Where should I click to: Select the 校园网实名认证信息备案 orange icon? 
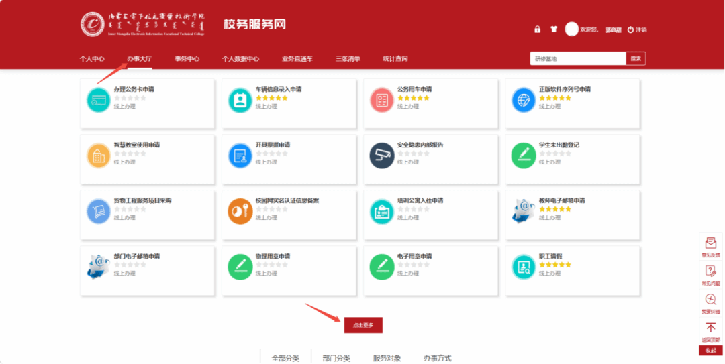(240, 211)
